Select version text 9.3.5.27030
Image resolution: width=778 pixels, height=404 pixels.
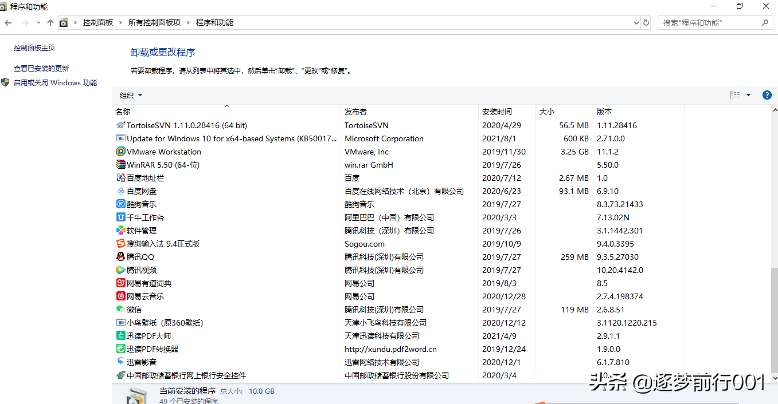(x=617, y=257)
